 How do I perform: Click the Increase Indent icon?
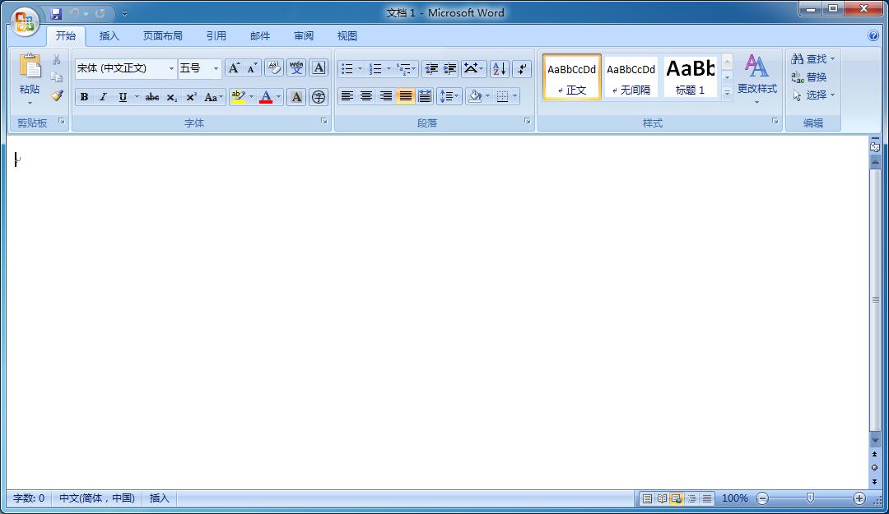click(x=450, y=68)
